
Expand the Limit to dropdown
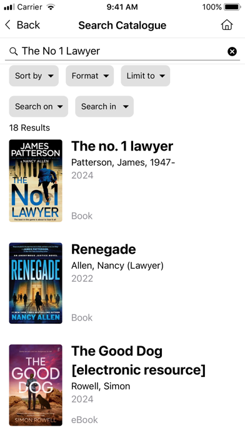(146, 76)
